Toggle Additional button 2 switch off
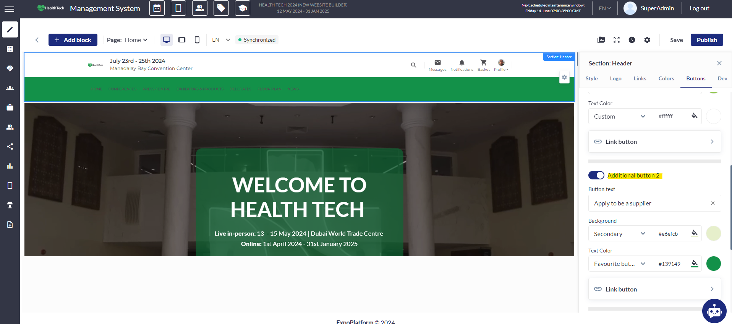The image size is (732, 324). [596, 175]
